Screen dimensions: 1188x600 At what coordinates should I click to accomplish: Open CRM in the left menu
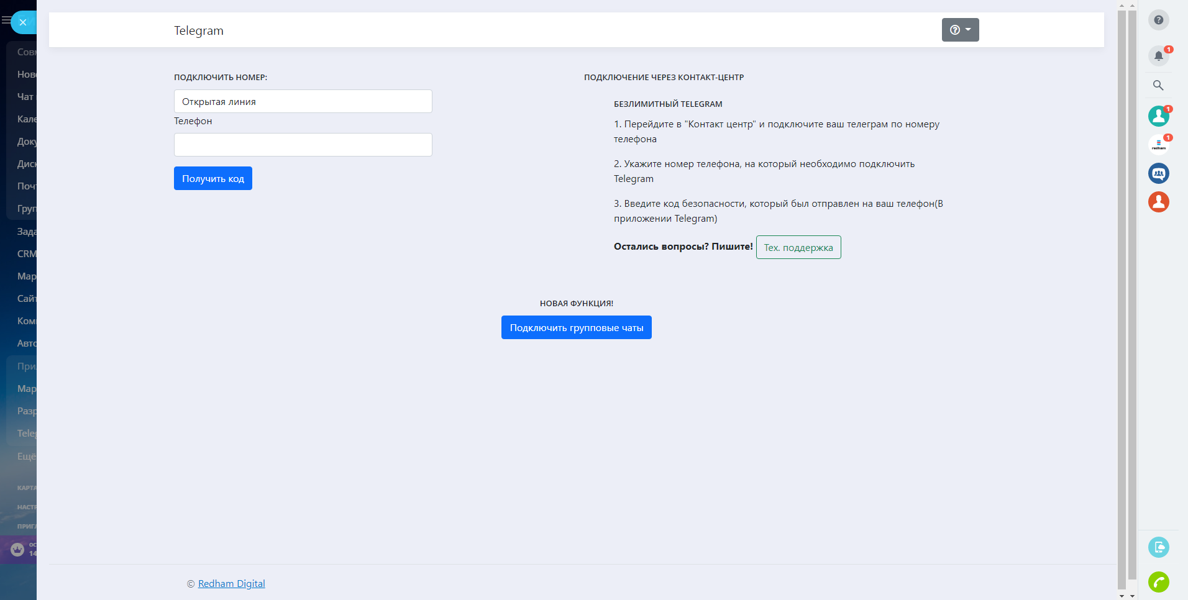tap(27, 254)
